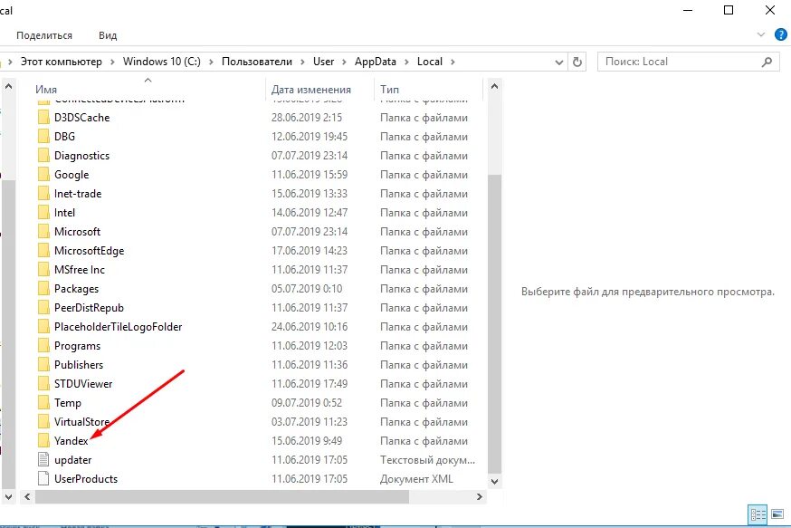Click file list scrollbar up arrow

494,86
